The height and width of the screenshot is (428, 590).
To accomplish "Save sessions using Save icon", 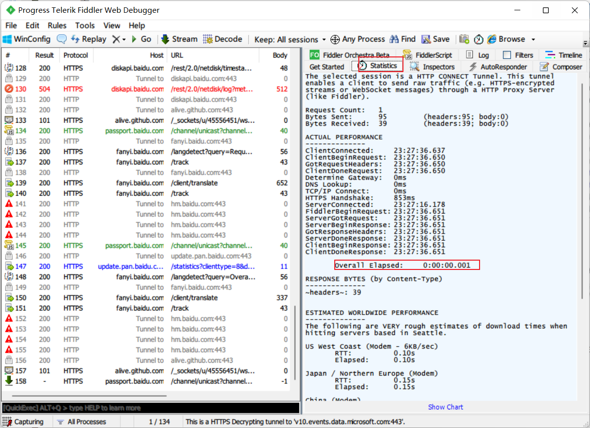I will point(435,39).
